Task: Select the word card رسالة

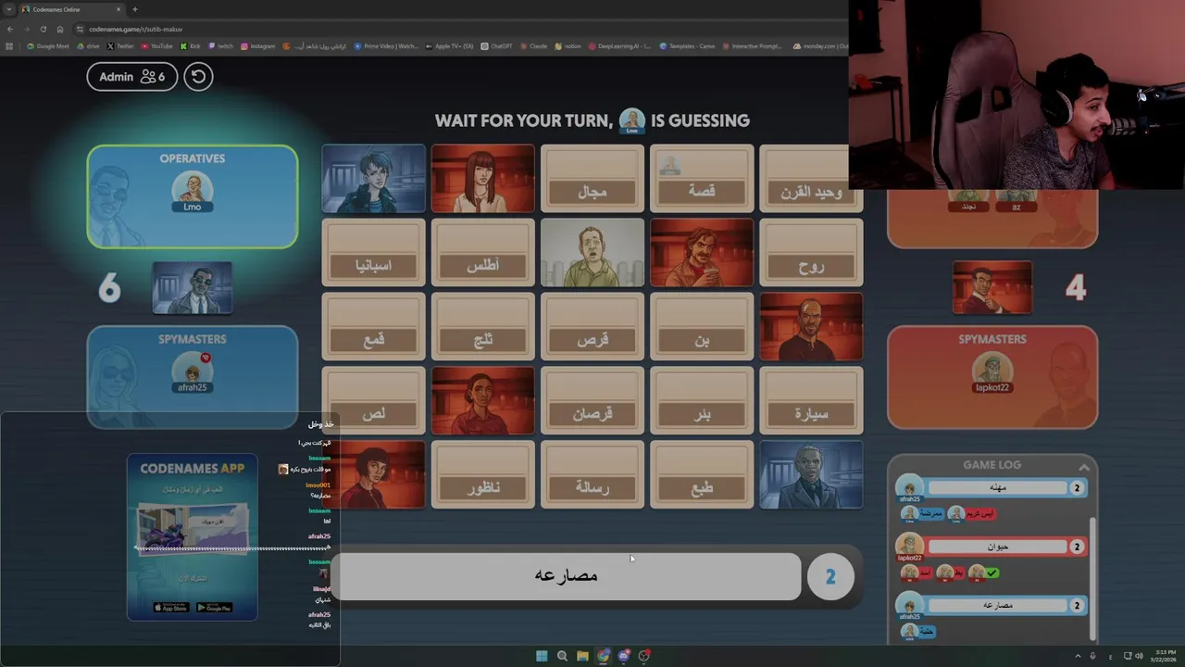Action: (592, 475)
